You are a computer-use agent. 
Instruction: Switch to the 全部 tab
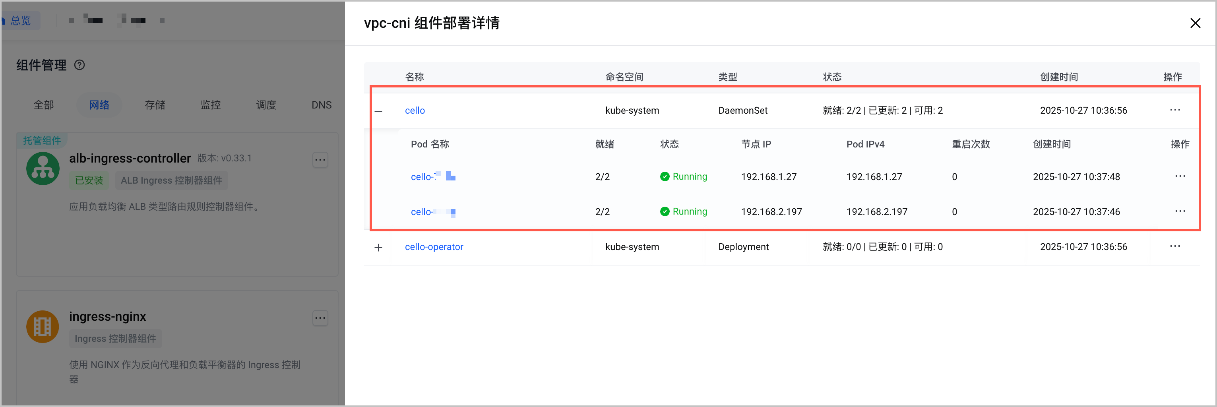pos(43,105)
